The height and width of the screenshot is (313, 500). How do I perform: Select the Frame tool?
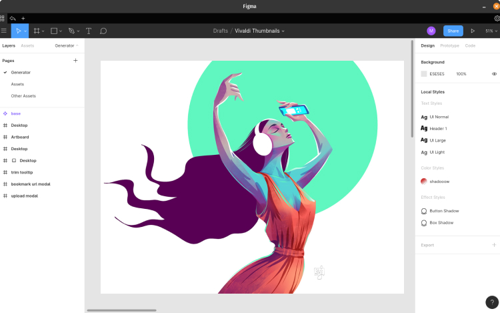pyautogui.click(x=37, y=31)
